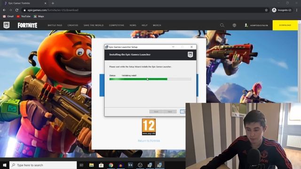Image resolution: width=301 pixels, height=169 pixels.
Task: Open the YouTube bookmark
Action: pyautogui.click(x=24, y=16)
